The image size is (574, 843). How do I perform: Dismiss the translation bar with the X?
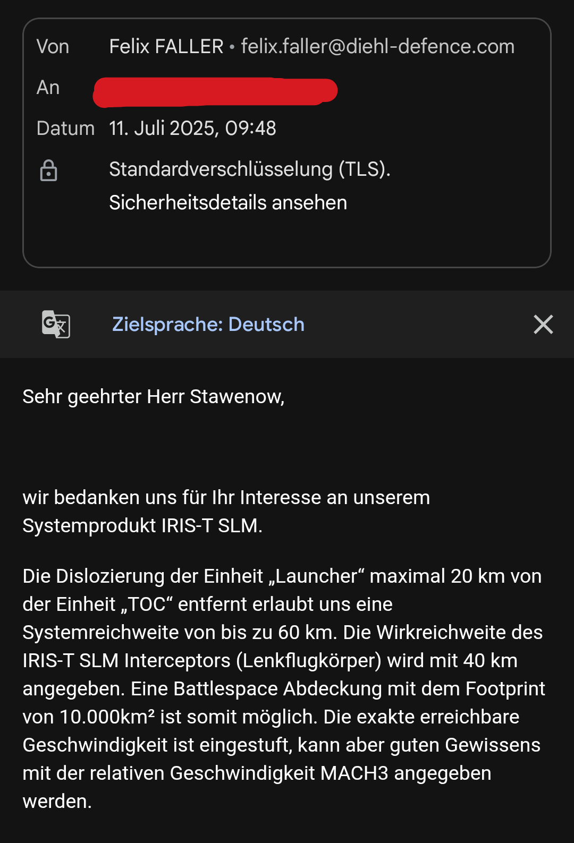(x=543, y=324)
